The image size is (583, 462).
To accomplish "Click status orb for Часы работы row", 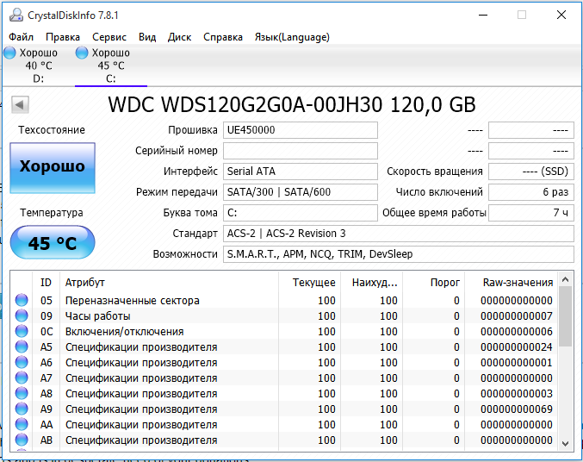I will [22, 316].
